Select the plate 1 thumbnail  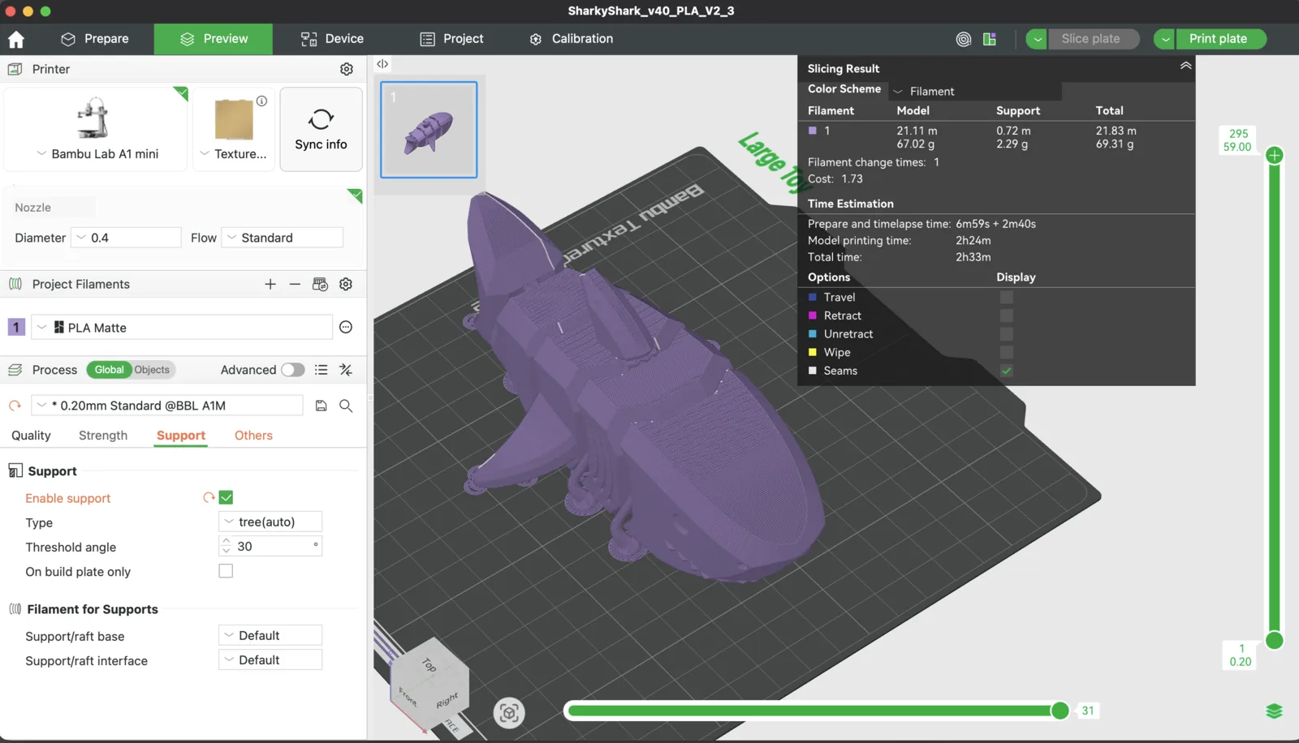coord(429,130)
